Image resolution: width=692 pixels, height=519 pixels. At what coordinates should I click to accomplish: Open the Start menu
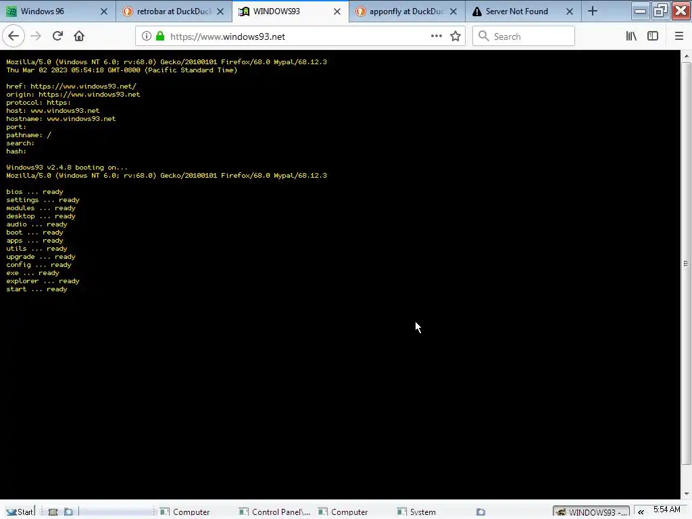(20, 512)
